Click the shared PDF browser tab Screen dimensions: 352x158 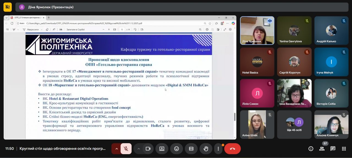(x=26, y=18)
